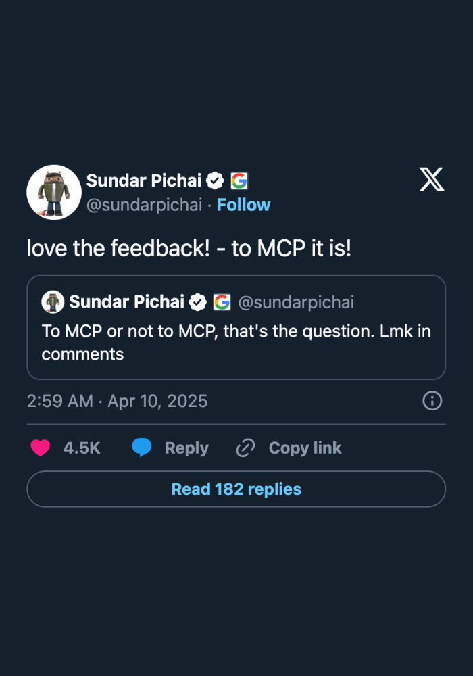The width and height of the screenshot is (473, 676).
Task: Click the Reply label
Action: tap(186, 448)
